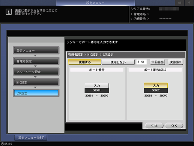Screen dimensions: 194x146
Task: Open help with the question mark icon
Action: coord(189,3)
